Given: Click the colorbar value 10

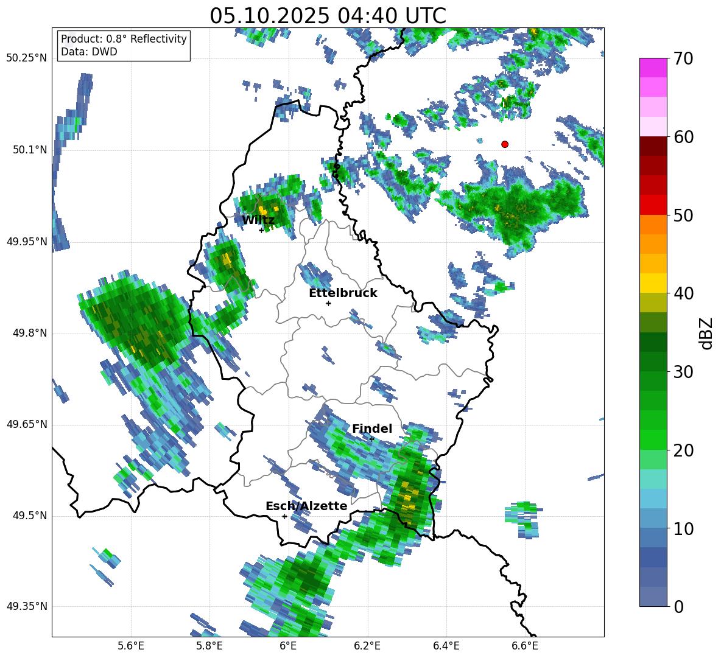Looking at the screenshot, I should coord(683,528).
